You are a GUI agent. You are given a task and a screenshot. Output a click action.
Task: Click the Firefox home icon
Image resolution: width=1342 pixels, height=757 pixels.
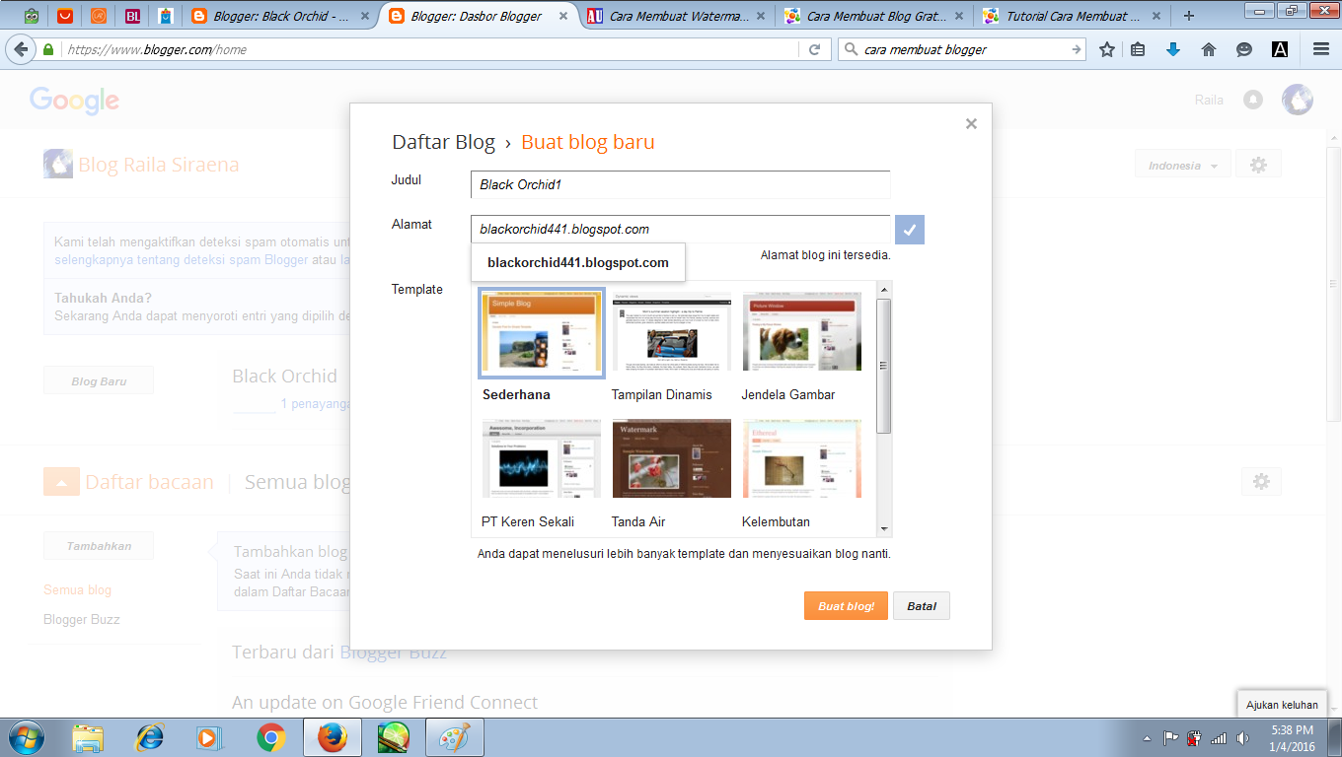1209,49
